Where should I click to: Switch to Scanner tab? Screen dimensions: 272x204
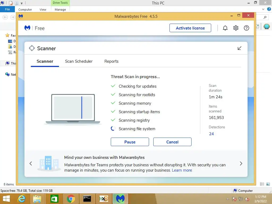(x=45, y=61)
